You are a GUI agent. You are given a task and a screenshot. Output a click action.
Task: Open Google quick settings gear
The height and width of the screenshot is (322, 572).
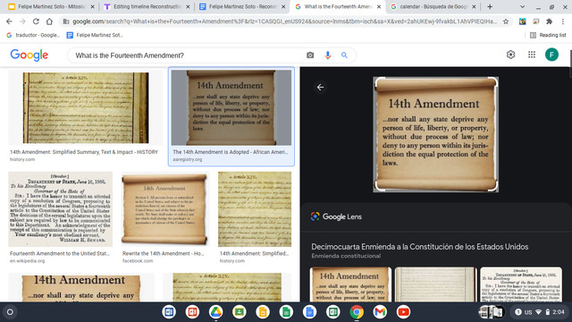point(510,55)
